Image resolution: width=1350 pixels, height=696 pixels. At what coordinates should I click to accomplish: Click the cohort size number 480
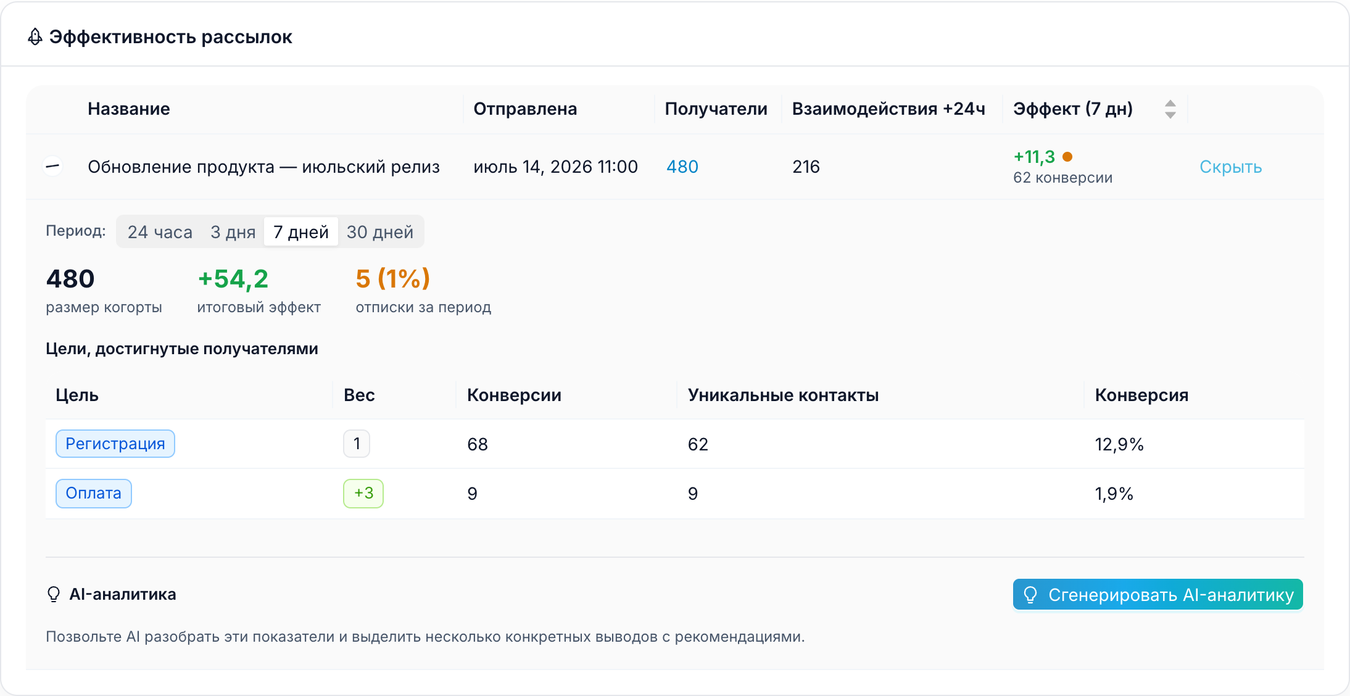click(70, 279)
